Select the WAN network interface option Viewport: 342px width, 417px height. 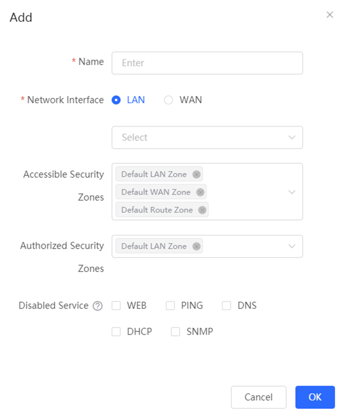click(x=169, y=100)
